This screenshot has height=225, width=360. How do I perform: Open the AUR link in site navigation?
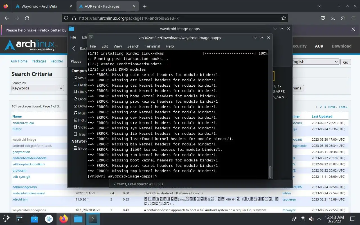pyautogui.click(x=319, y=46)
